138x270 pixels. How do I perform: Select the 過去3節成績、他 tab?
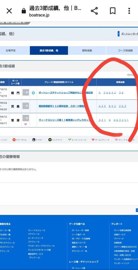[49, 51]
